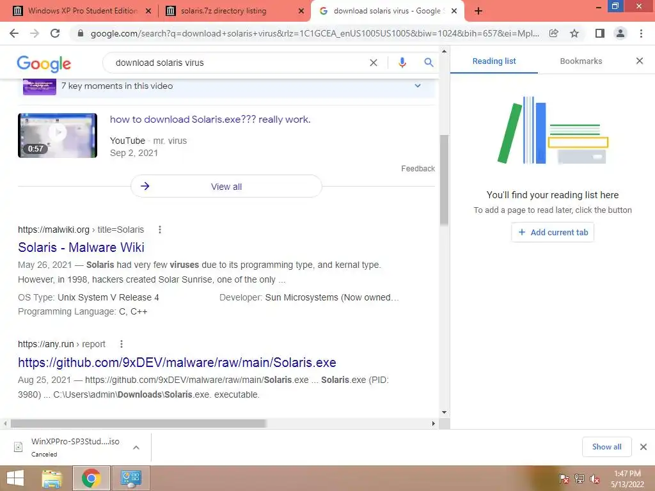Open the Chrome profile avatar

click(x=620, y=33)
